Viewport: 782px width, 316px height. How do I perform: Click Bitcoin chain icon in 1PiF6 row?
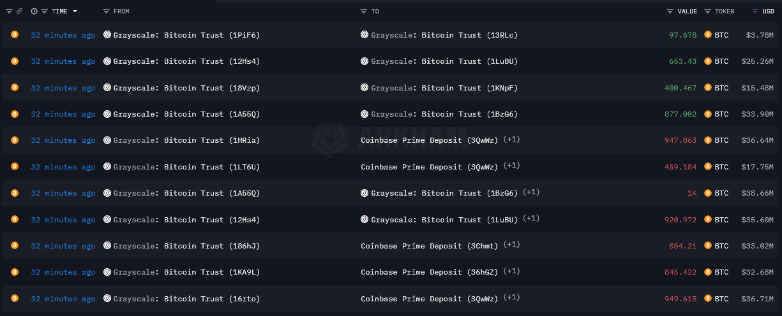click(x=15, y=35)
